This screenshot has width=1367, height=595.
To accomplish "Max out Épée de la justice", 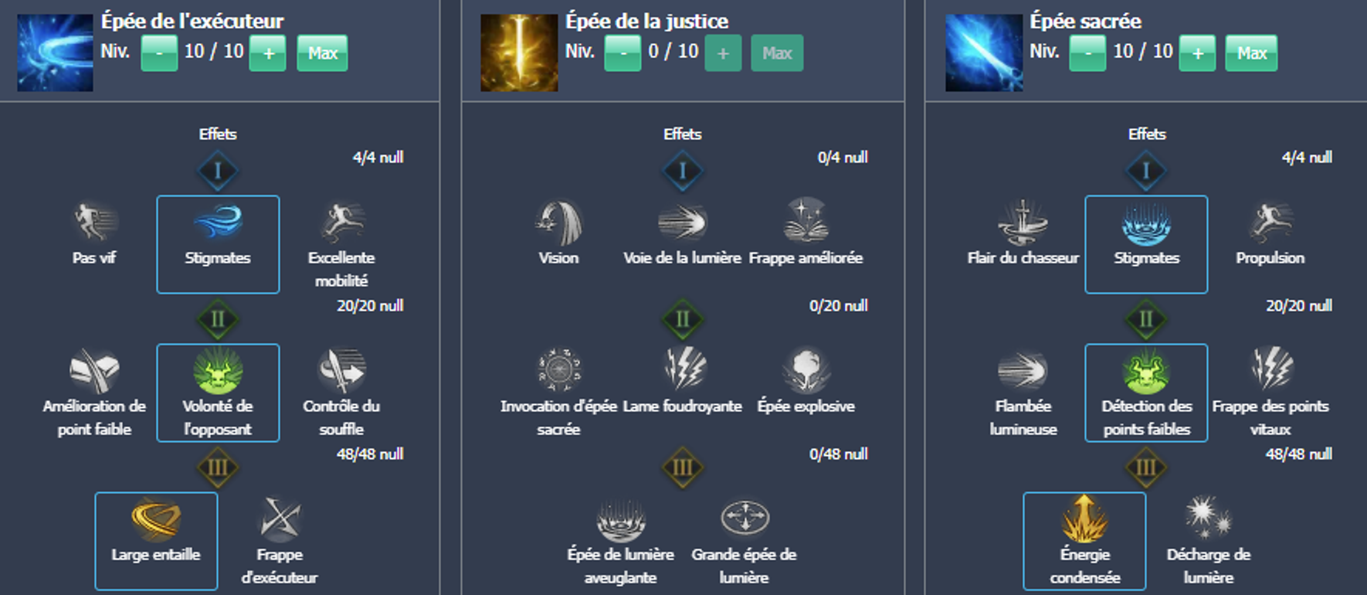I will pyautogui.click(x=777, y=53).
